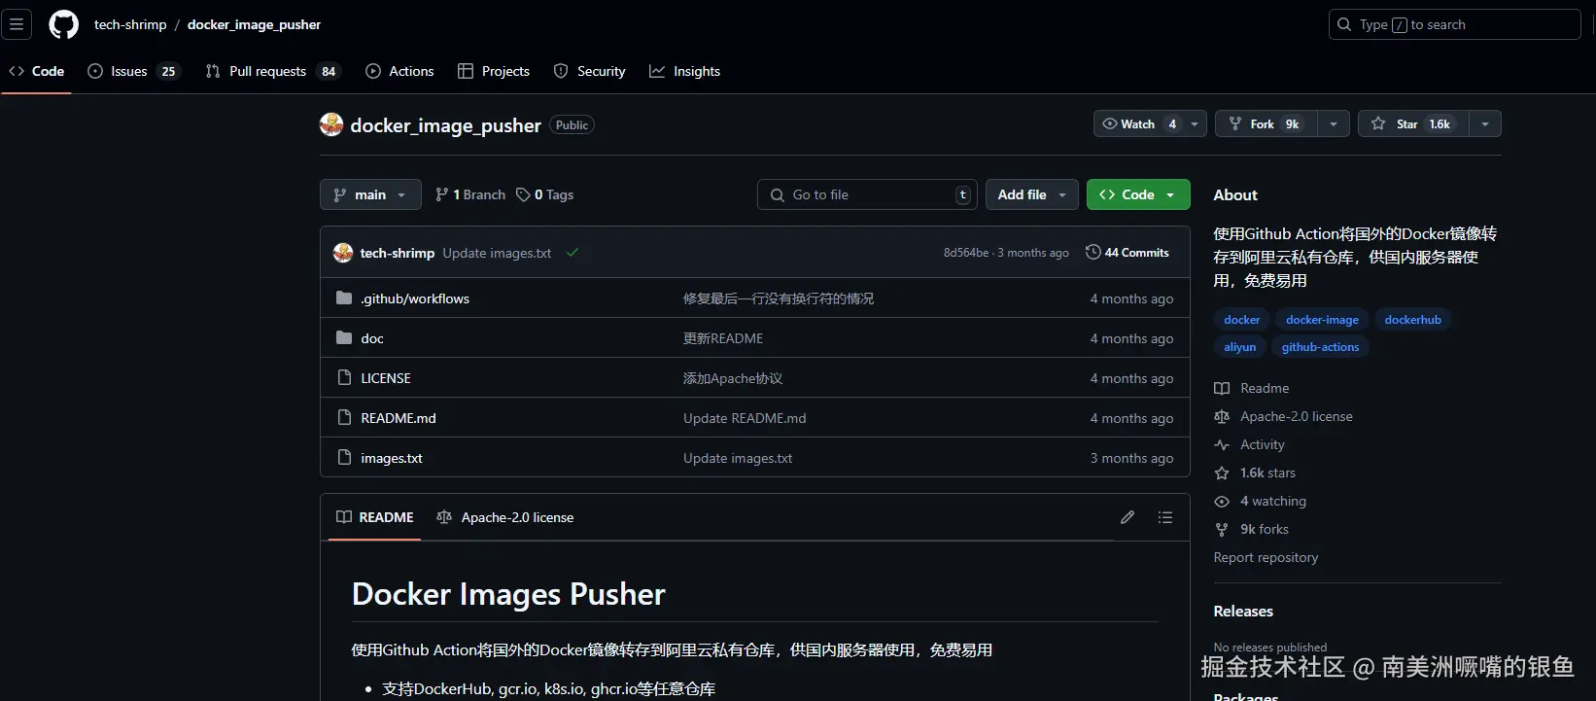Click the LICENSE file icon
This screenshot has height=701, width=1596.
coord(344,377)
